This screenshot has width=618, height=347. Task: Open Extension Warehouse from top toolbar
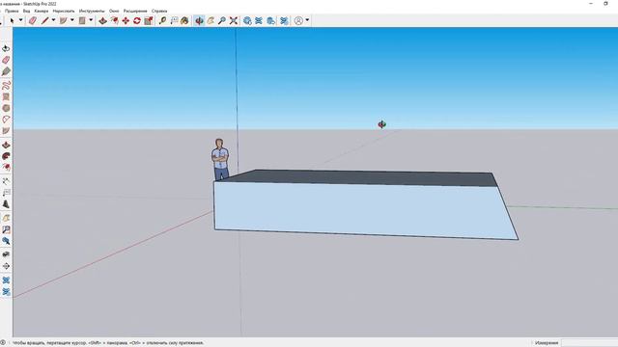(x=259, y=20)
